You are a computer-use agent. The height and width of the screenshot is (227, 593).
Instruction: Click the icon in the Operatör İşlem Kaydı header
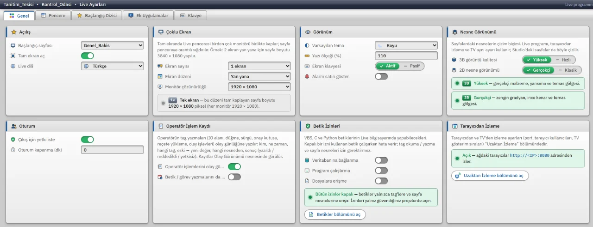click(161, 126)
